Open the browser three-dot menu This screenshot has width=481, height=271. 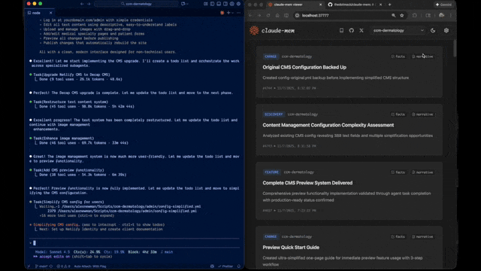[451, 15]
